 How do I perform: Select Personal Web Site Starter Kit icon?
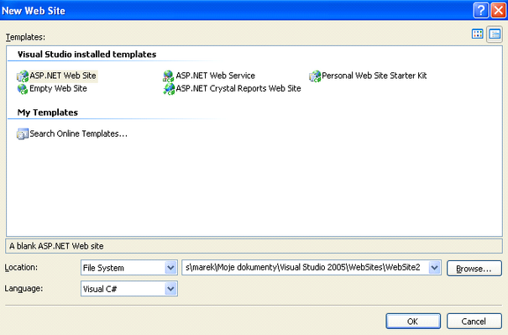[x=315, y=76]
